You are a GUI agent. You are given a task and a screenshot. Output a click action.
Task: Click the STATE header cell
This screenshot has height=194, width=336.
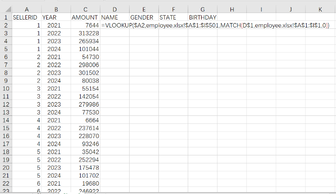pos(174,17)
